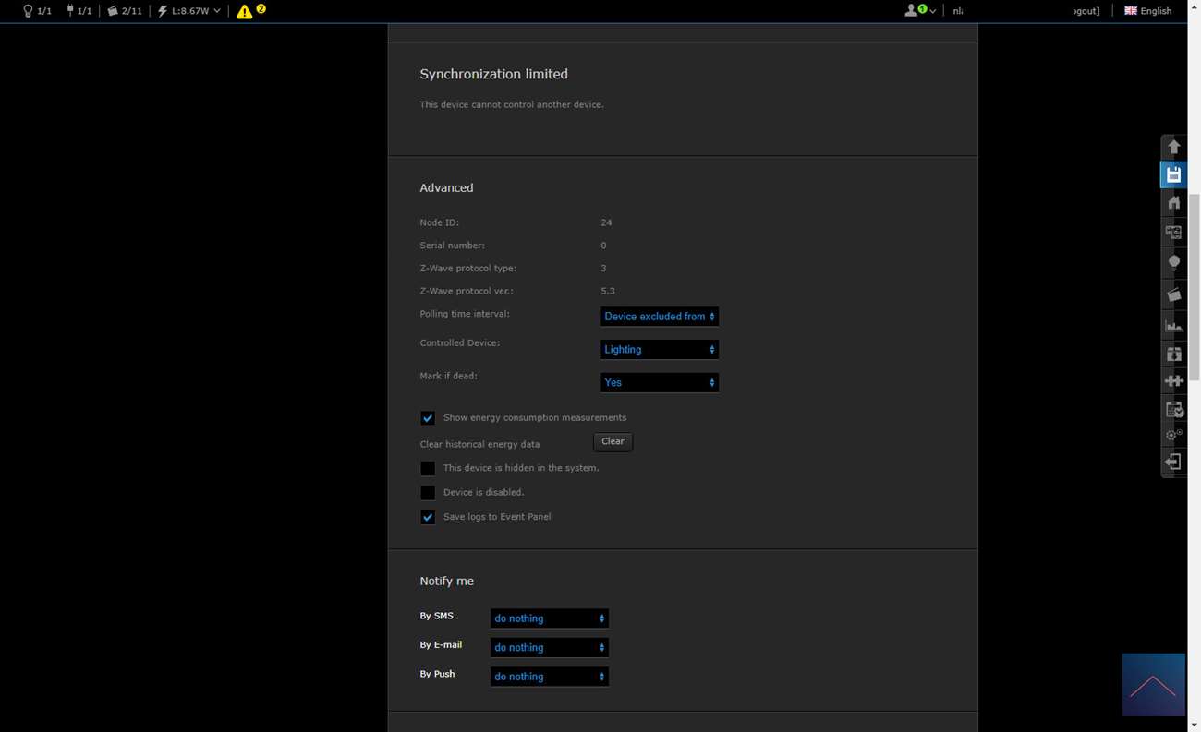Click the yellow warning alerts icon
This screenshot has height=732, width=1201.
[x=245, y=11]
